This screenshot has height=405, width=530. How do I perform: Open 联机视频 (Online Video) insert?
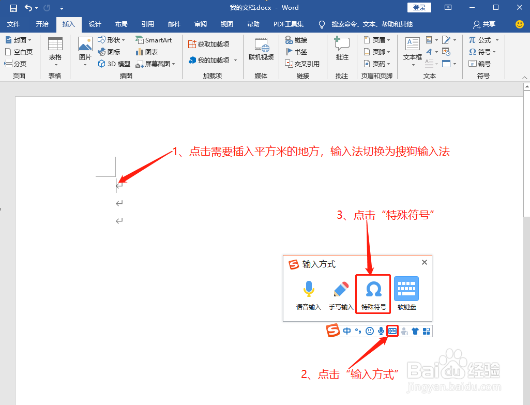click(x=261, y=50)
